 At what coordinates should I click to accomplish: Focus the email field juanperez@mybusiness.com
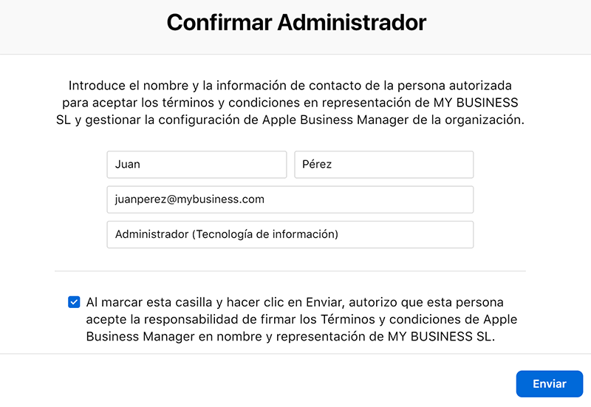pos(290,199)
